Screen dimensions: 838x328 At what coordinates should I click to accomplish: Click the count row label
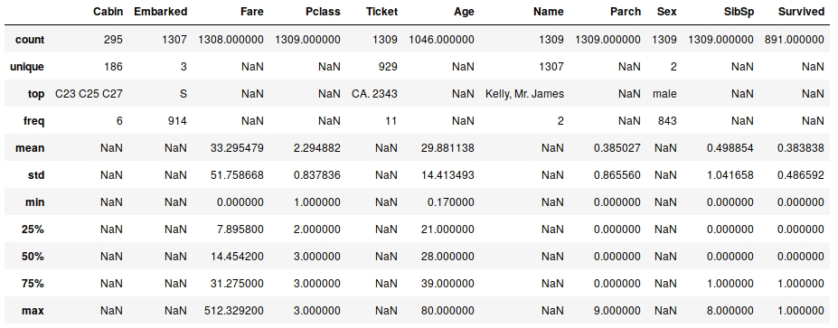pyautogui.click(x=30, y=40)
